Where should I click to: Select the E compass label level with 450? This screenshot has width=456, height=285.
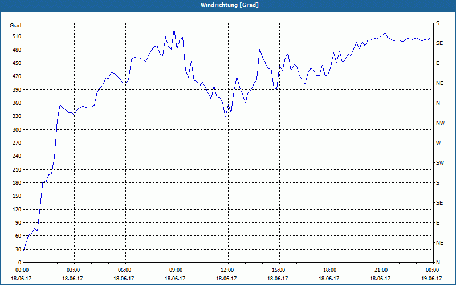438,63
